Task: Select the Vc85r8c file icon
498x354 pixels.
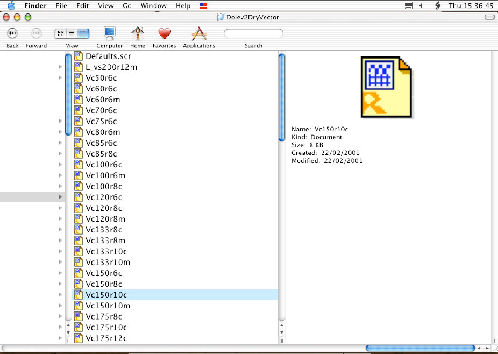Action: tap(79, 153)
